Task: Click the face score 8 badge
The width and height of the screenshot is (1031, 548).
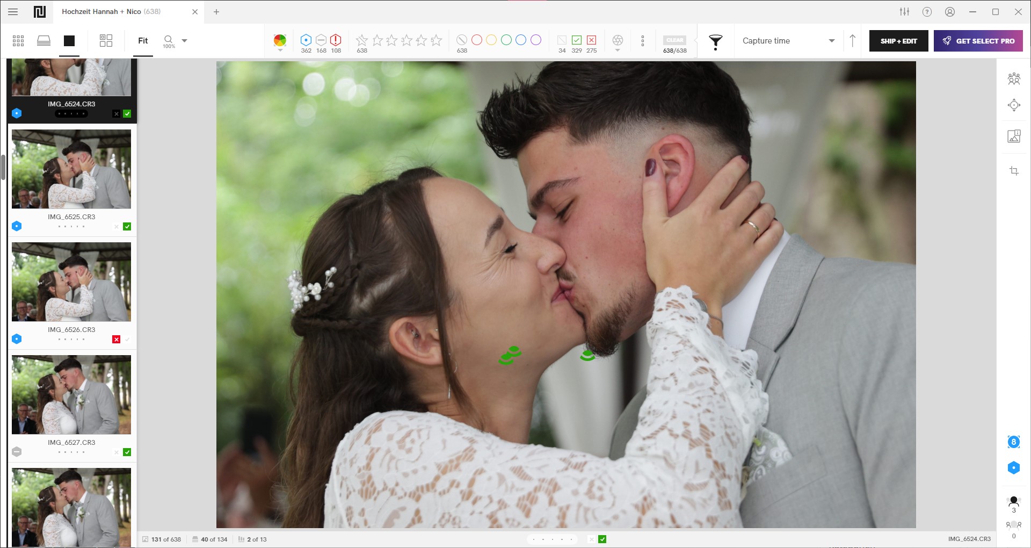Action: point(1014,442)
